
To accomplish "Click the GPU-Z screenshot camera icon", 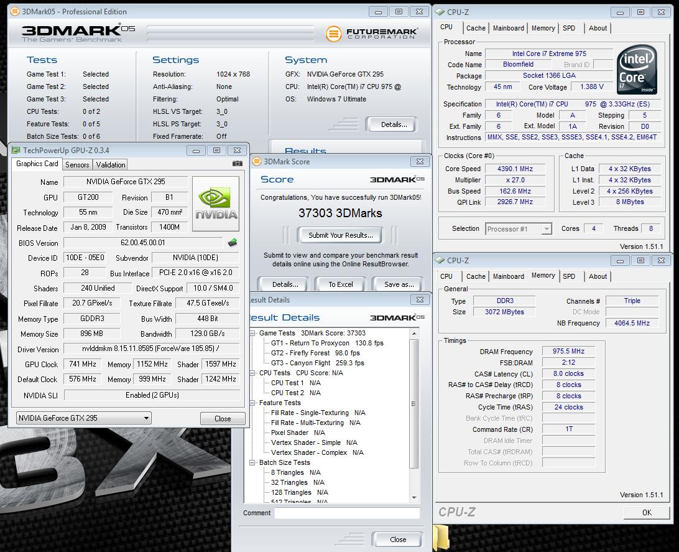I will coord(237,163).
